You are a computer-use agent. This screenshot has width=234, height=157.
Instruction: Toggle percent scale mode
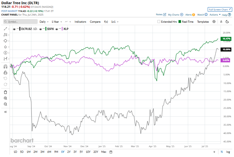coord(222,152)
